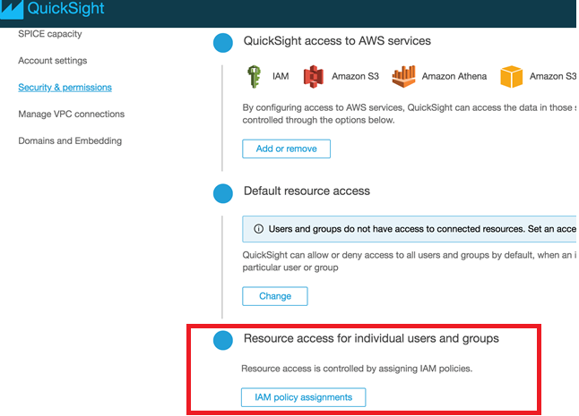
Task: Click the info icon in the notice banner
Action: (x=258, y=229)
